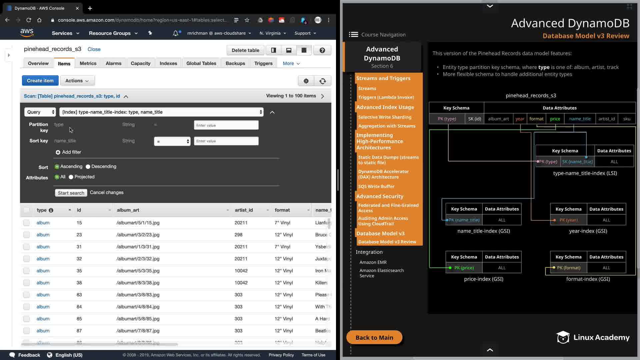Expand the Actions dropdown button
This screenshot has width=640, height=360.
[x=77, y=81]
